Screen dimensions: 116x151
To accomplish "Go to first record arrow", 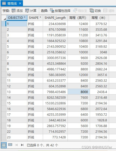I will (x=16, y=145).
